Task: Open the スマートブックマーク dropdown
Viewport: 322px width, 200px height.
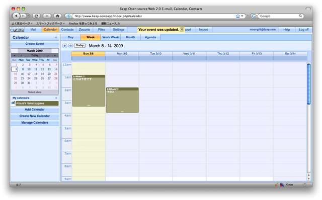Action: (50, 24)
